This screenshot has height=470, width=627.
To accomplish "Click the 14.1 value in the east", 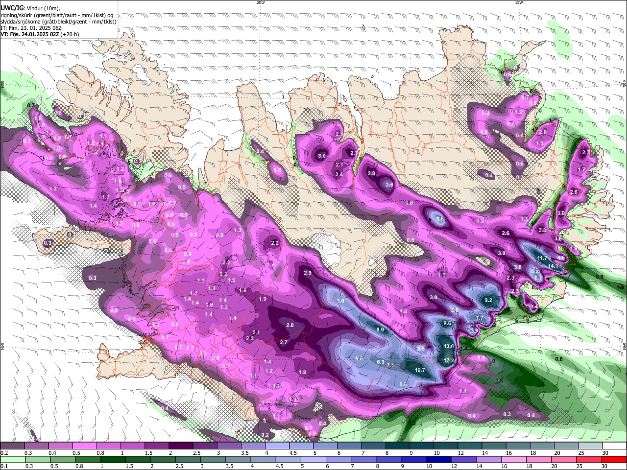I will [x=553, y=266].
